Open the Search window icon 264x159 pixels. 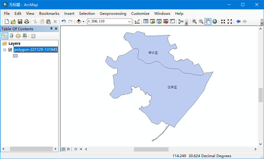(159, 21)
